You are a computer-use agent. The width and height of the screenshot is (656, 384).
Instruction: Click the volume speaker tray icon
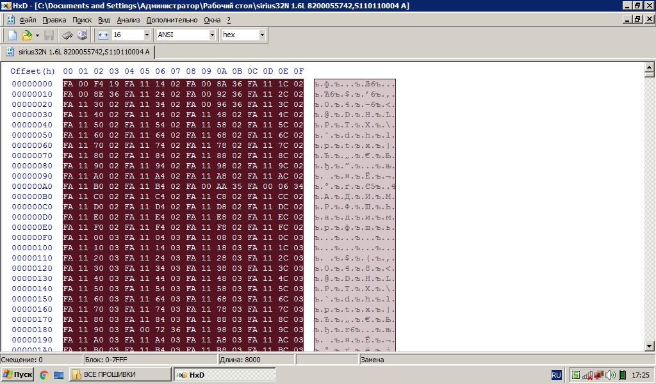(x=611, y=375)
